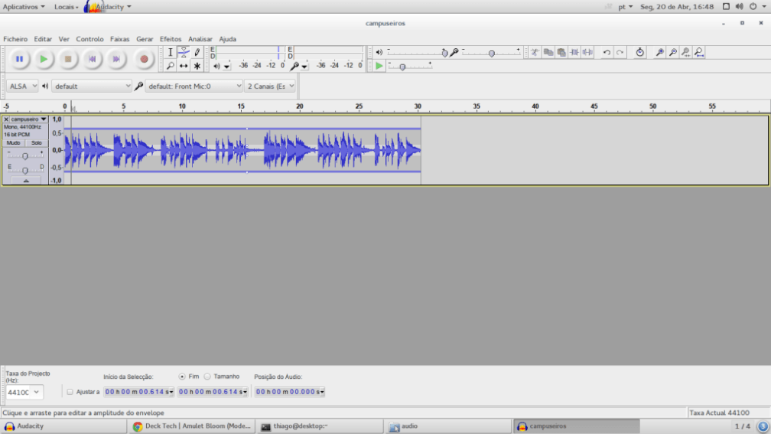The image size is (771, 434).
Task: Open the ALSA audio host dropdown
Action: tap(22, 86)
